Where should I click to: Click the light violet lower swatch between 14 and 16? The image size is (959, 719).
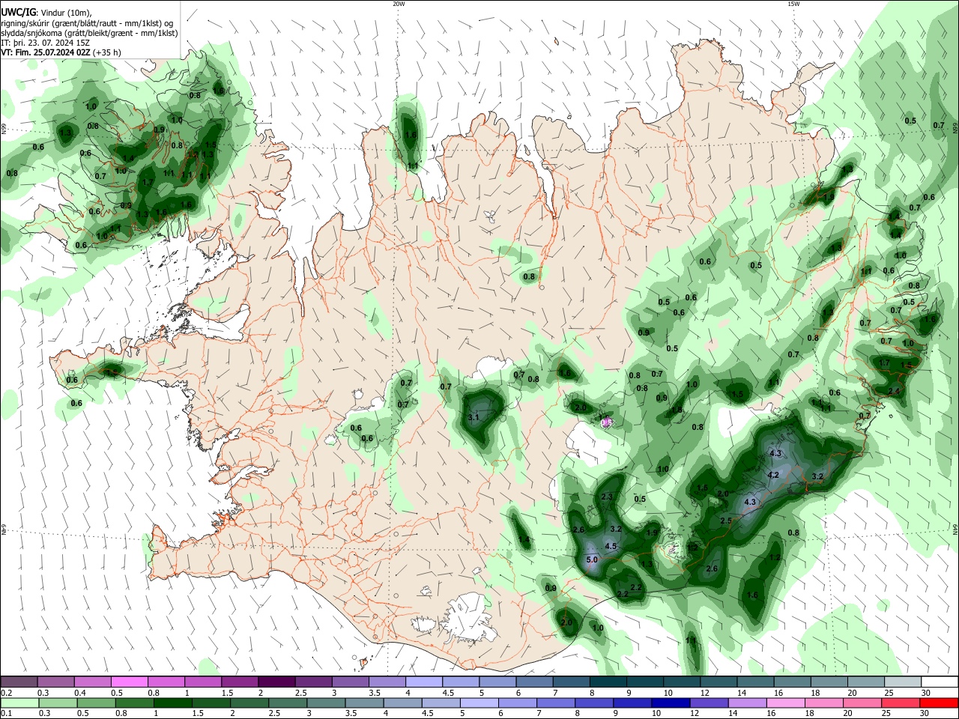tap(748, 703)
